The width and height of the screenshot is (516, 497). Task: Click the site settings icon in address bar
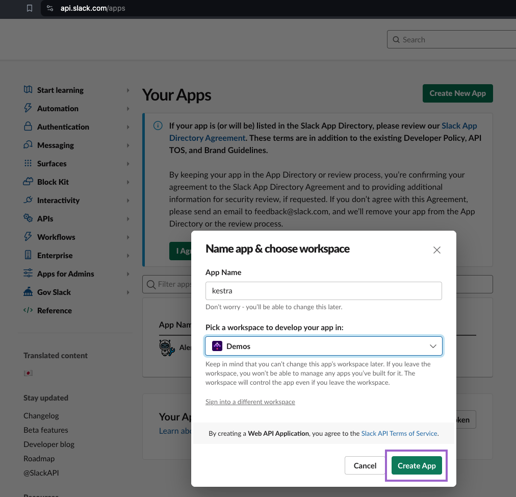[x=49, y=8]
